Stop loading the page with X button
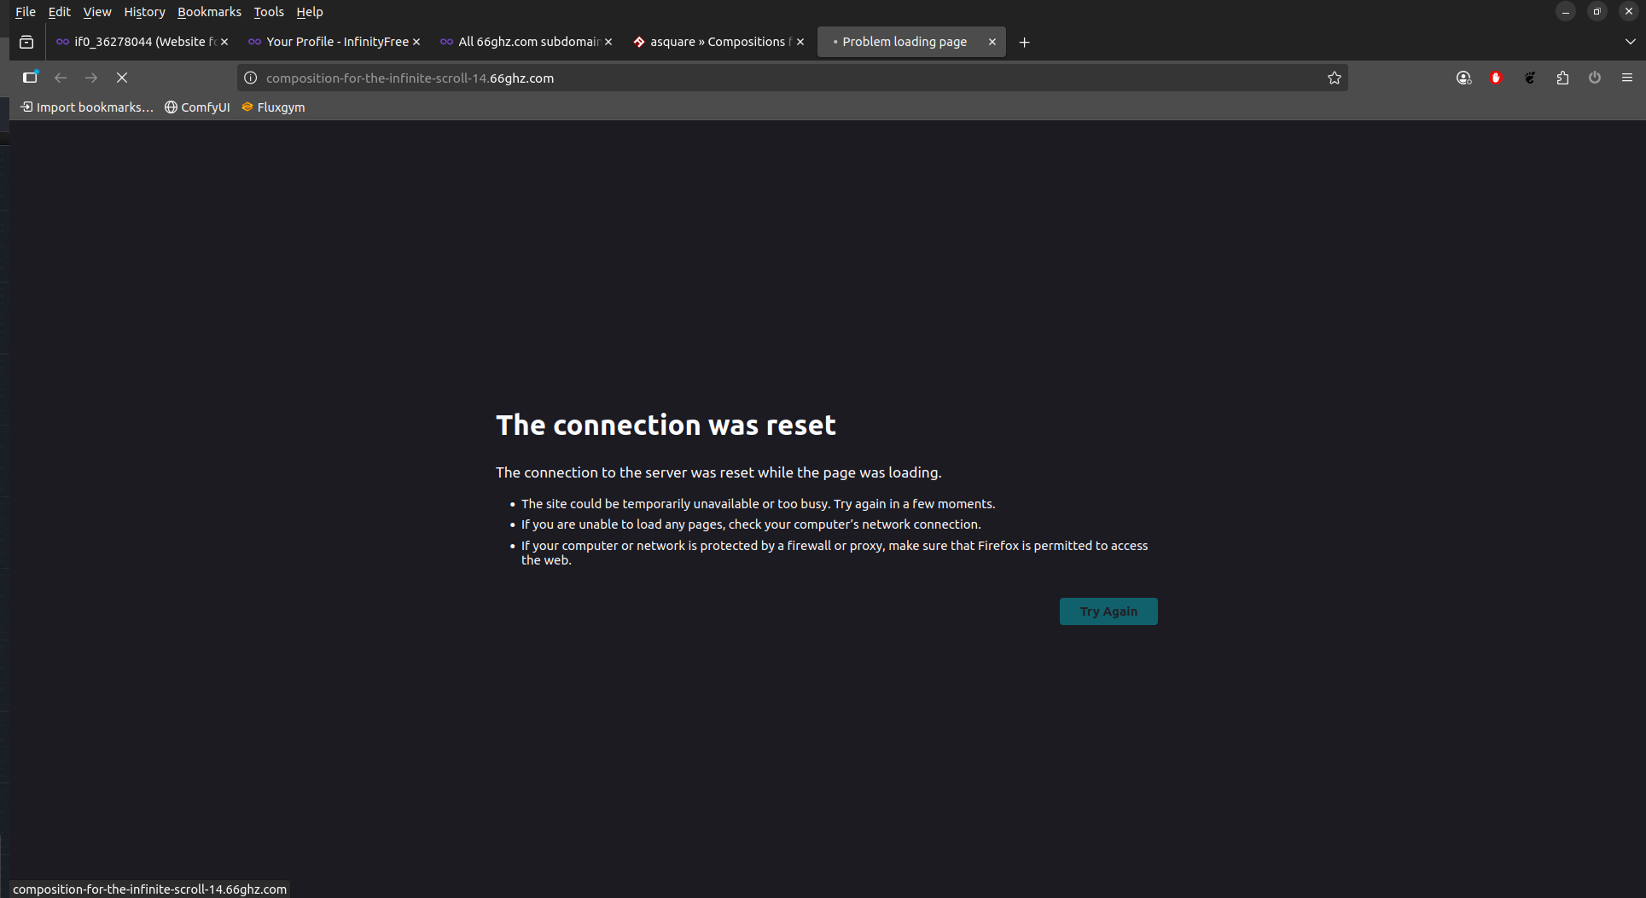 coord(122,78)
